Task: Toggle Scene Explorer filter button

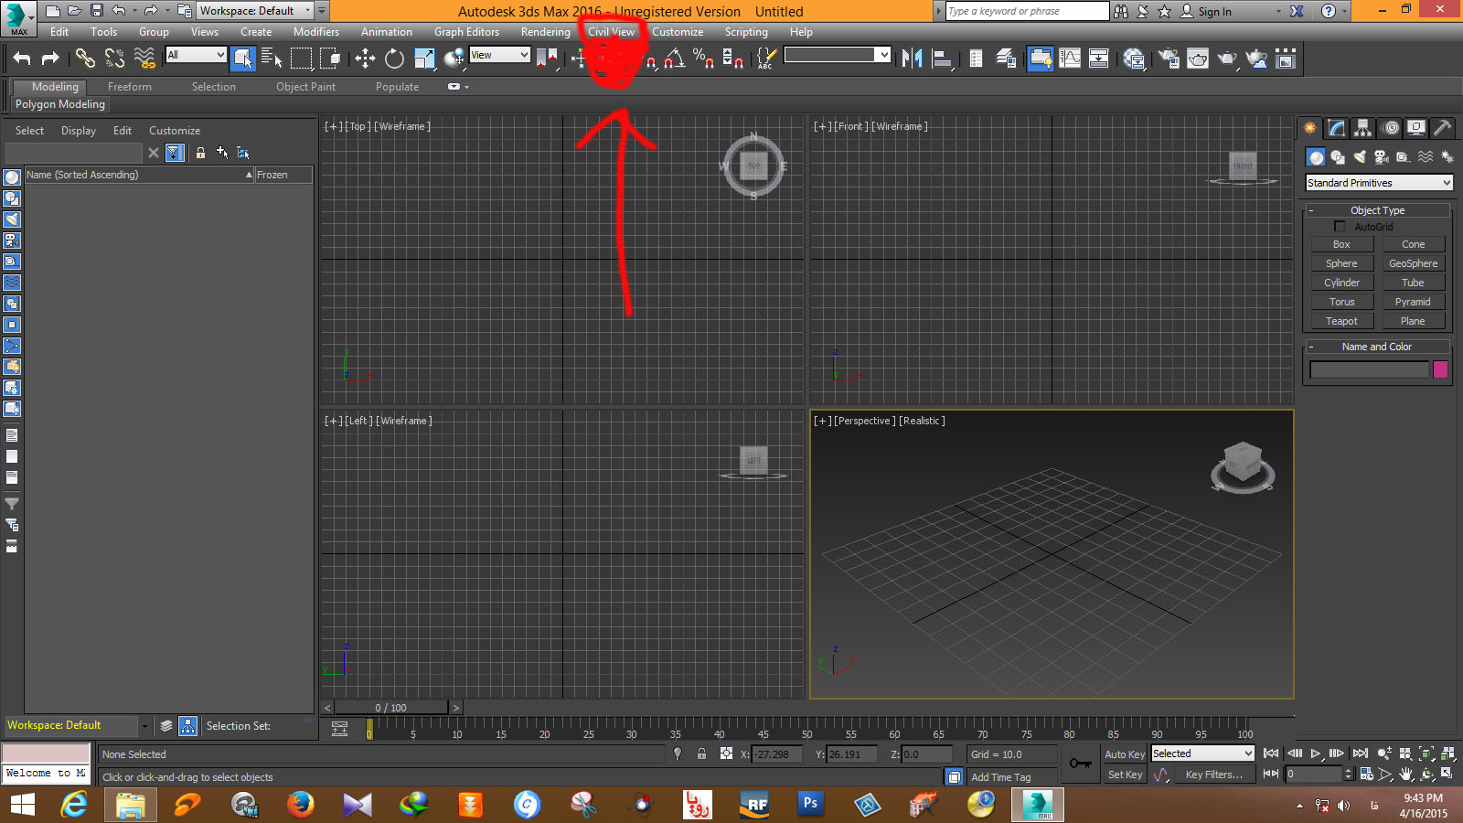Action: [175, 153]
